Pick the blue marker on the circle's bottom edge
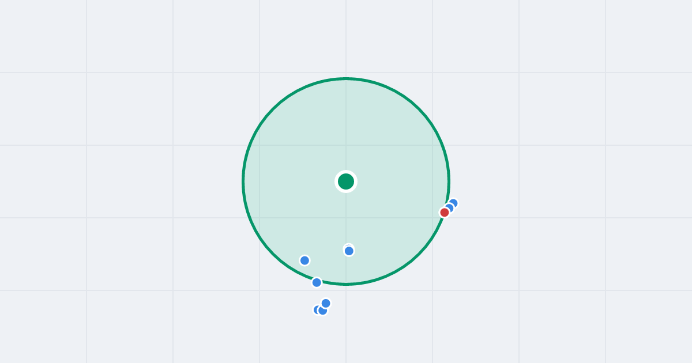Viewport: 692px width, 363px height. click(x=317, y=282)
